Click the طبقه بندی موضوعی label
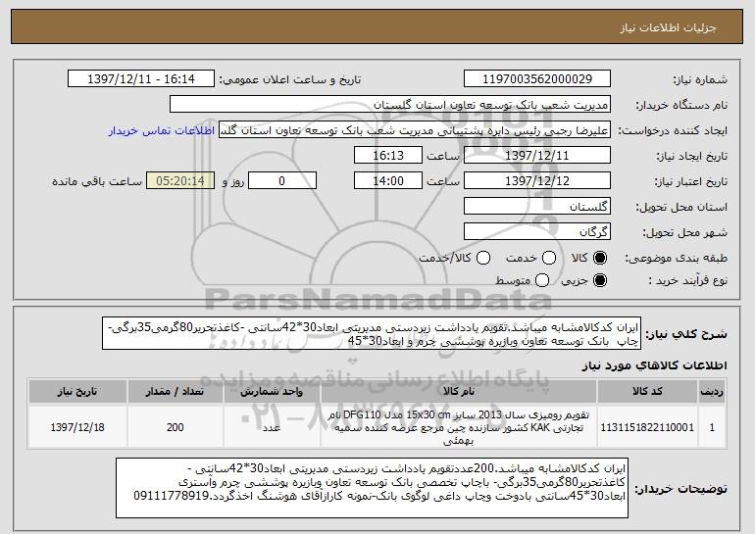 click(676, 259)
